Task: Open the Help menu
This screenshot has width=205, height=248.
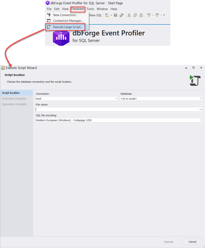Action: 114,9
